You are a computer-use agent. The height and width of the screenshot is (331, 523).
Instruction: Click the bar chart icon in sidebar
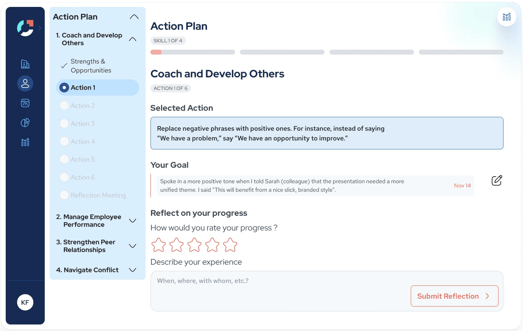[x=25, y=142]
